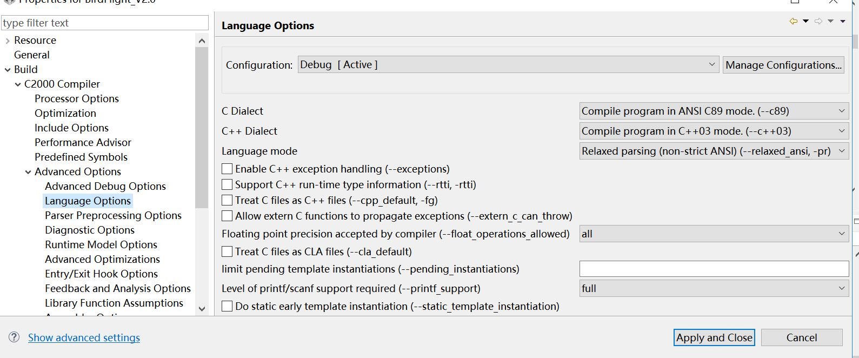
Task: Open the back history dropdown arrow
Action: pos(805,22)
